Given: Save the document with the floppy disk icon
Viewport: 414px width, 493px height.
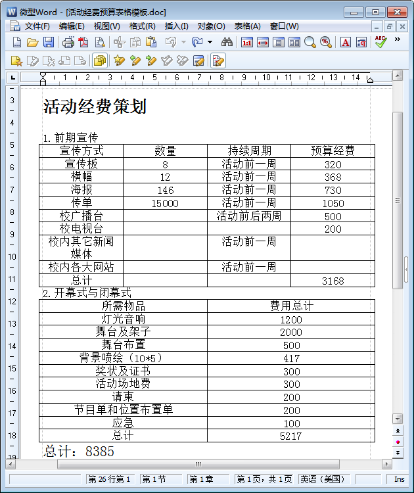Looking at the screenshot, I should pos(48,42).
